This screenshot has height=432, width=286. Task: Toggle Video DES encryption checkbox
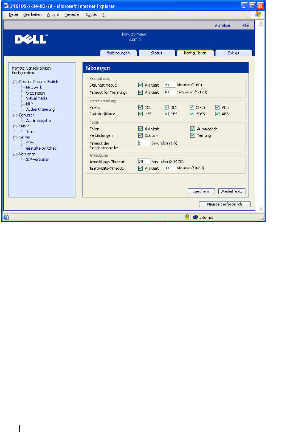[x=166, y=107]
